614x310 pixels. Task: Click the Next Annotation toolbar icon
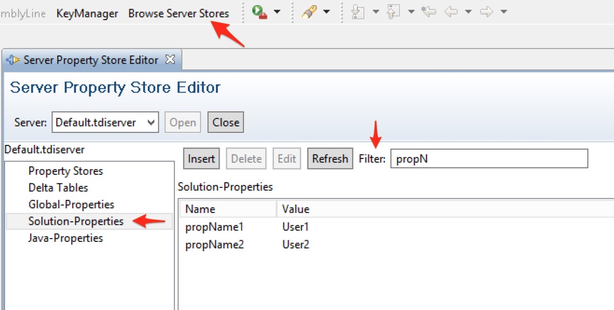[359, 12]
